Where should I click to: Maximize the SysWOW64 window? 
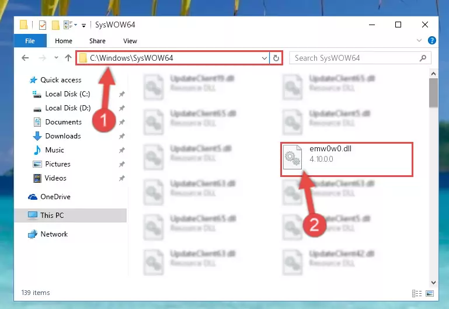tap(398, 25)
